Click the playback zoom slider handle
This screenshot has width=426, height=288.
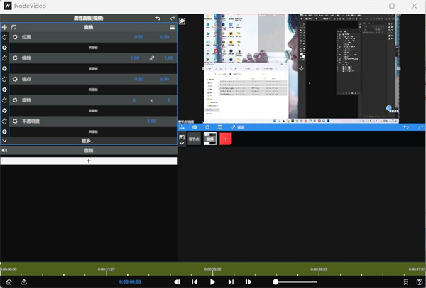click(275, 282)
